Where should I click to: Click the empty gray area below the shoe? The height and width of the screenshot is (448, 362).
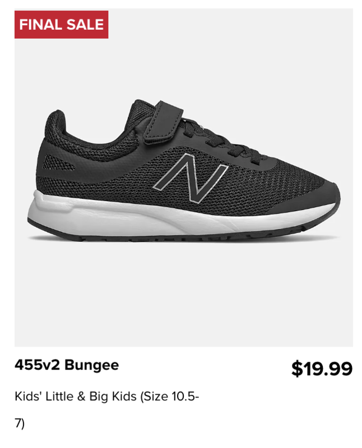tap(184, 295)
